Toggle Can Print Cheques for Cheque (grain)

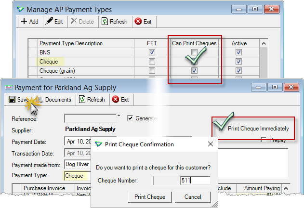194,71
